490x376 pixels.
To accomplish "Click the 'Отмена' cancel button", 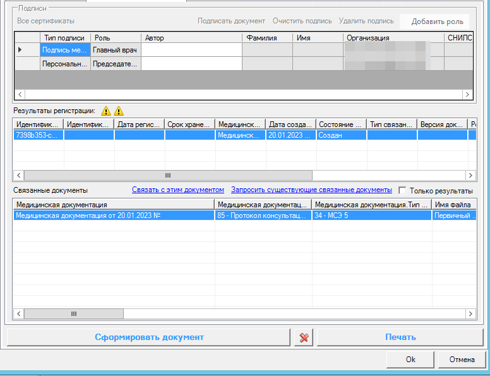I will [462, 360].
